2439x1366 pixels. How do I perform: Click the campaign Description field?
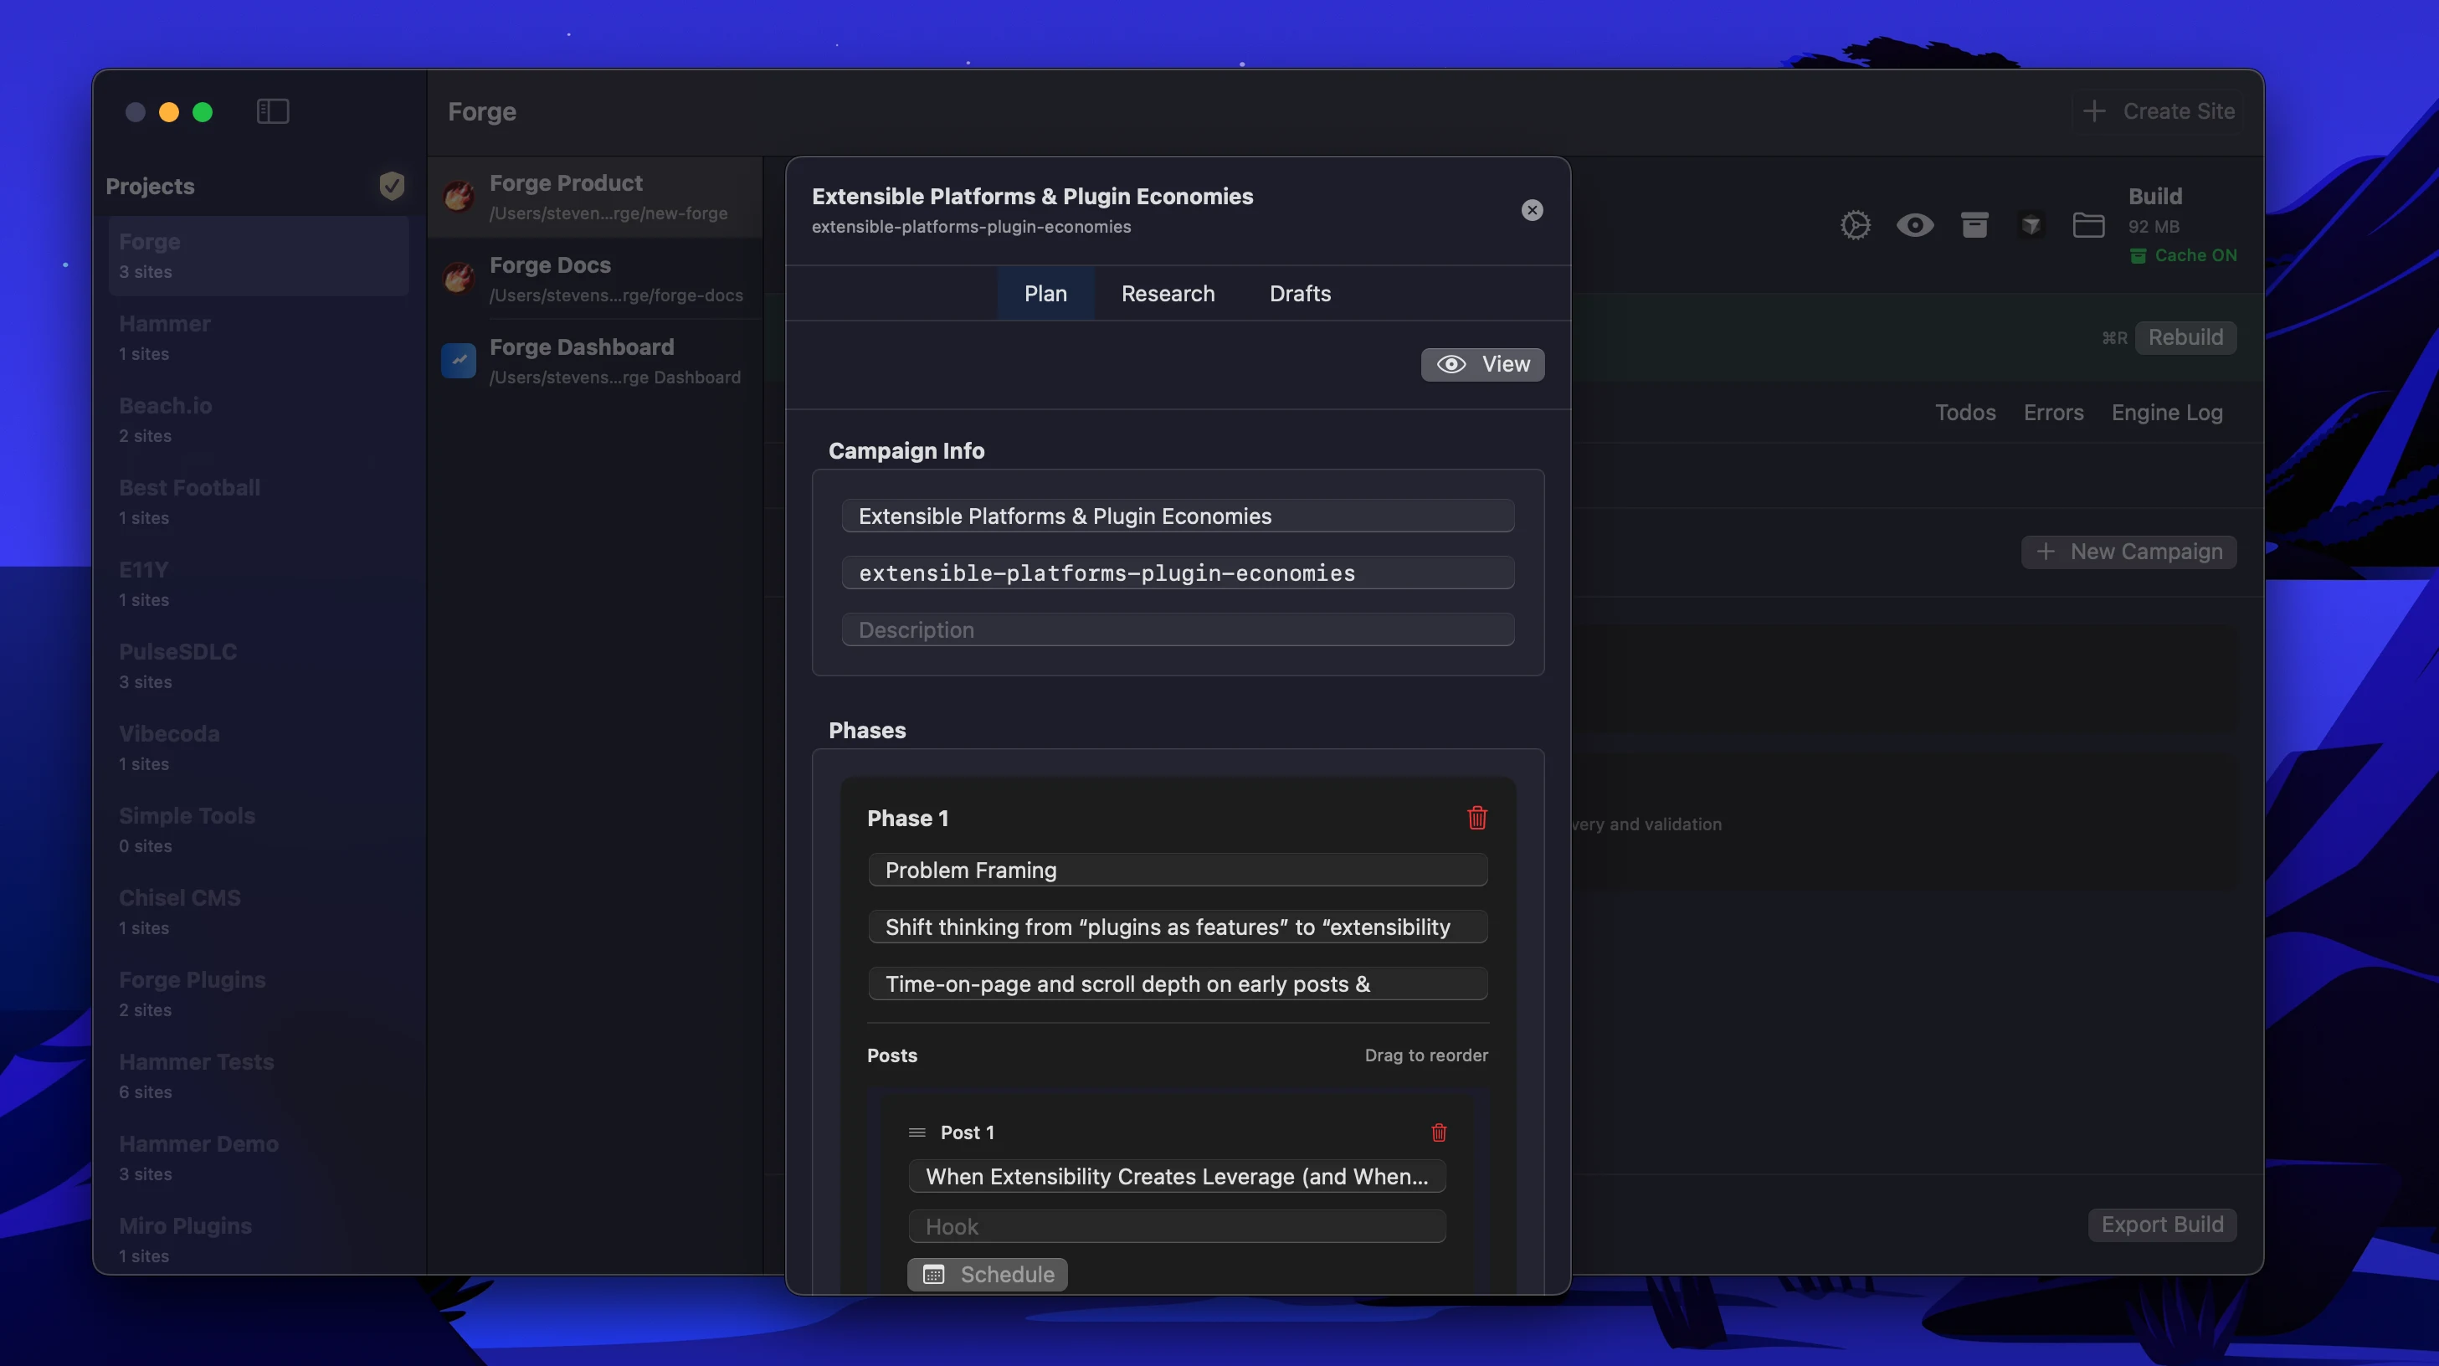coord(1178,629)
